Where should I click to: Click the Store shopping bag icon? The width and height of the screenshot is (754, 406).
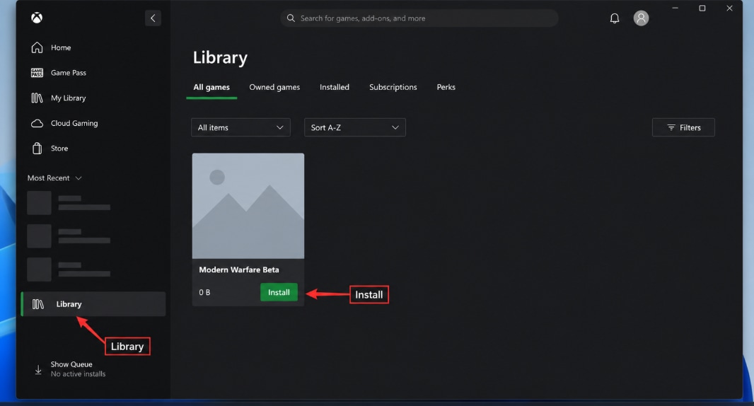pyautogui.click(x=37, y=148)
